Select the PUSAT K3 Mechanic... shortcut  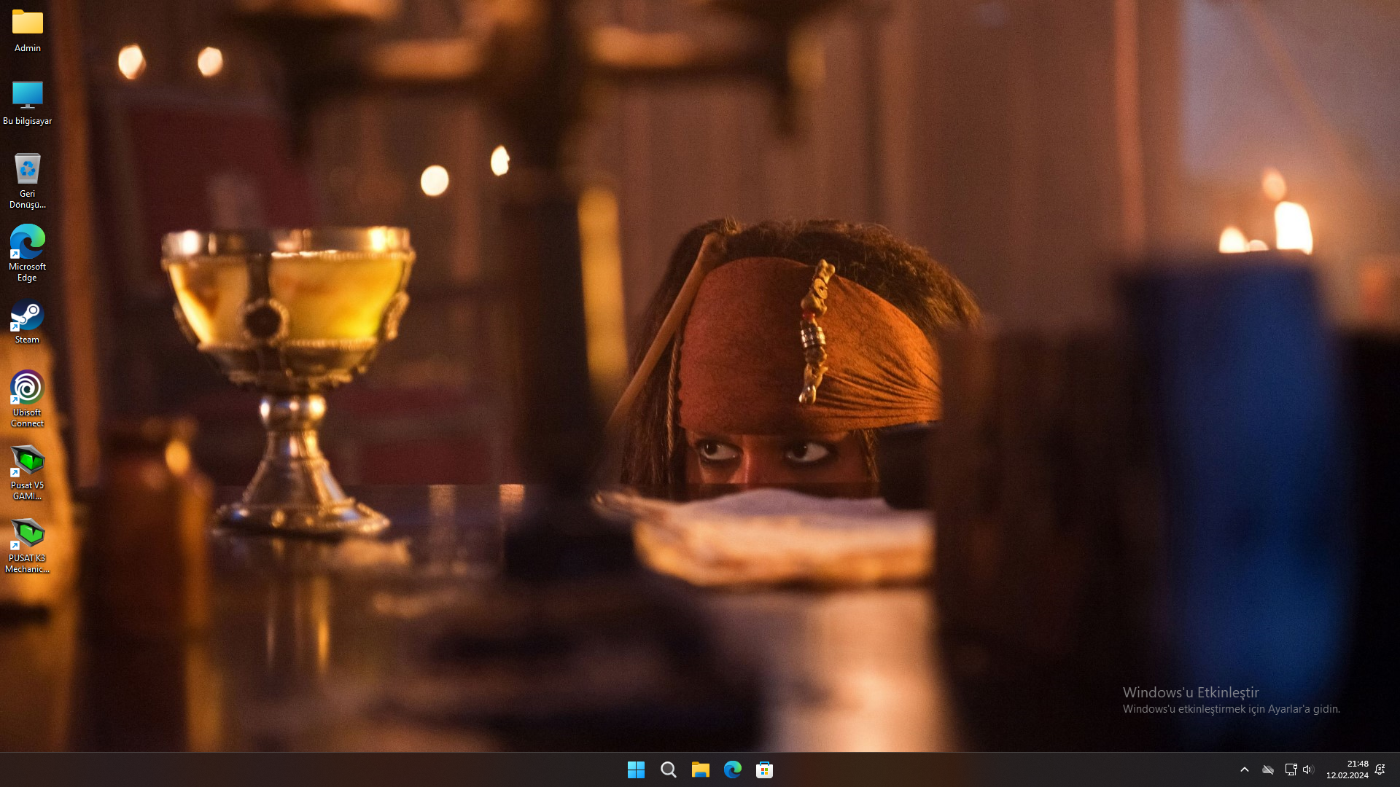pyautogui.click(x=28, y=546)
